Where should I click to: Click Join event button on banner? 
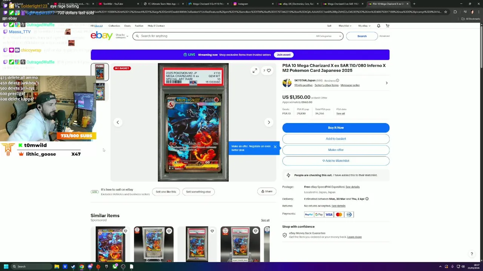click(284, 55)
